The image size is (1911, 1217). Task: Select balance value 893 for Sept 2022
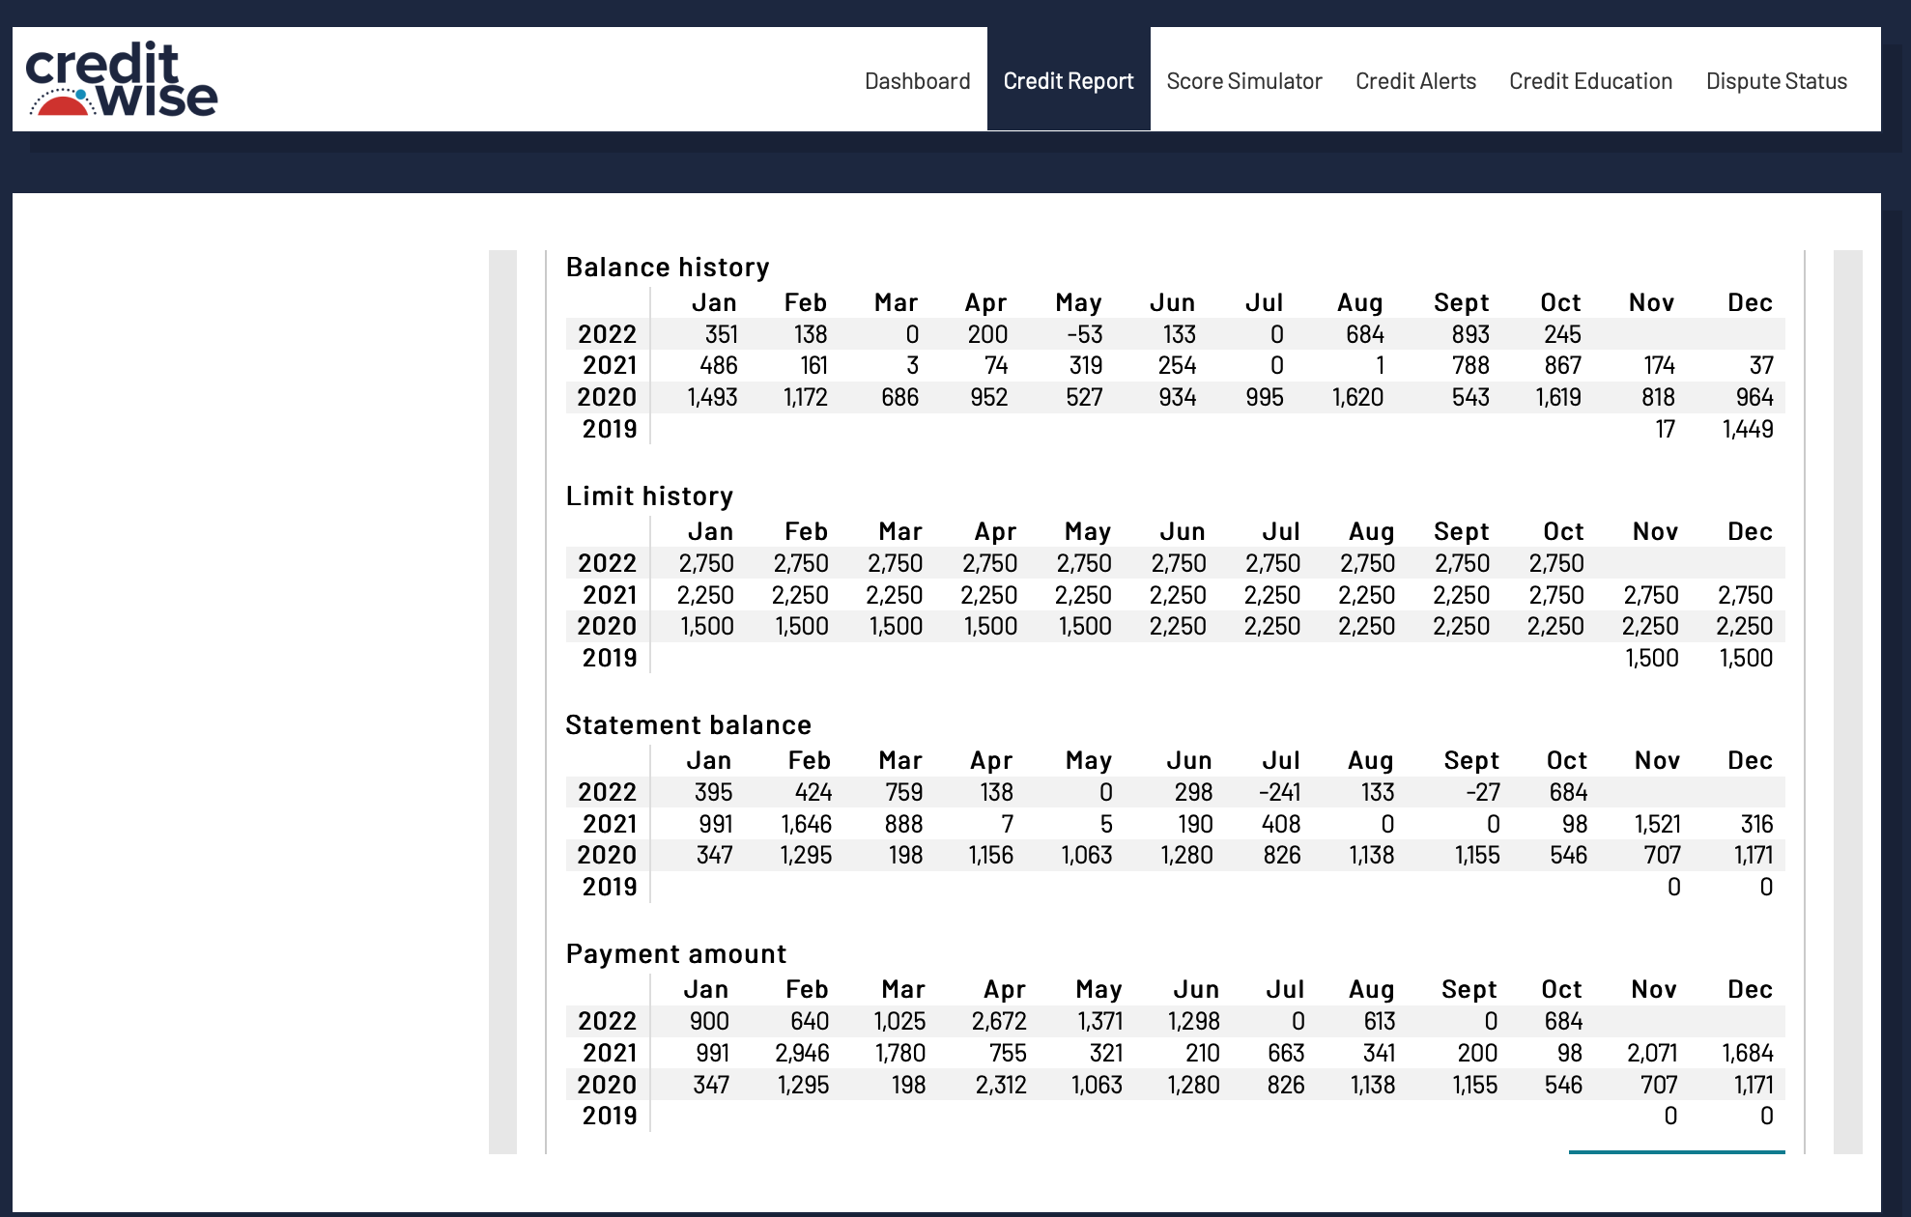pos(1470,334)
